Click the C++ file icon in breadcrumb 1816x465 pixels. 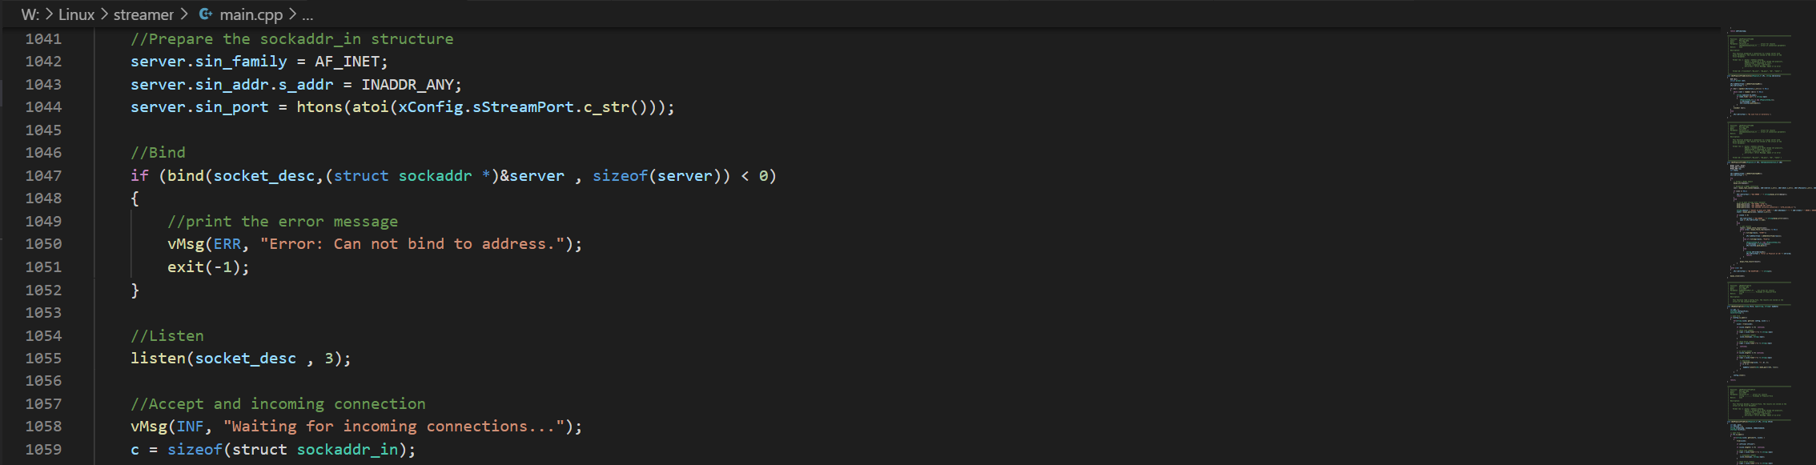206,14
